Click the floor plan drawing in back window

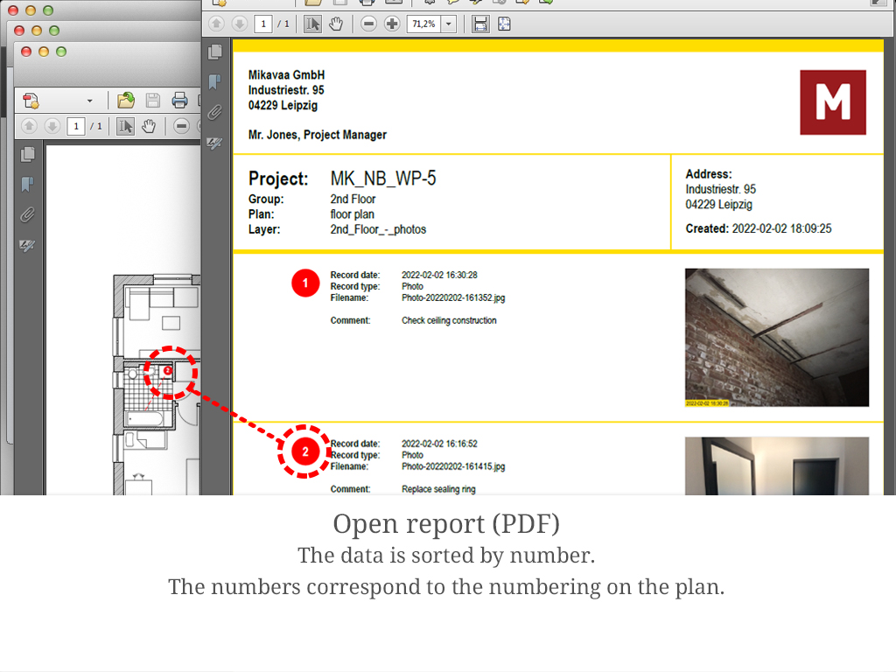point(157,384)
